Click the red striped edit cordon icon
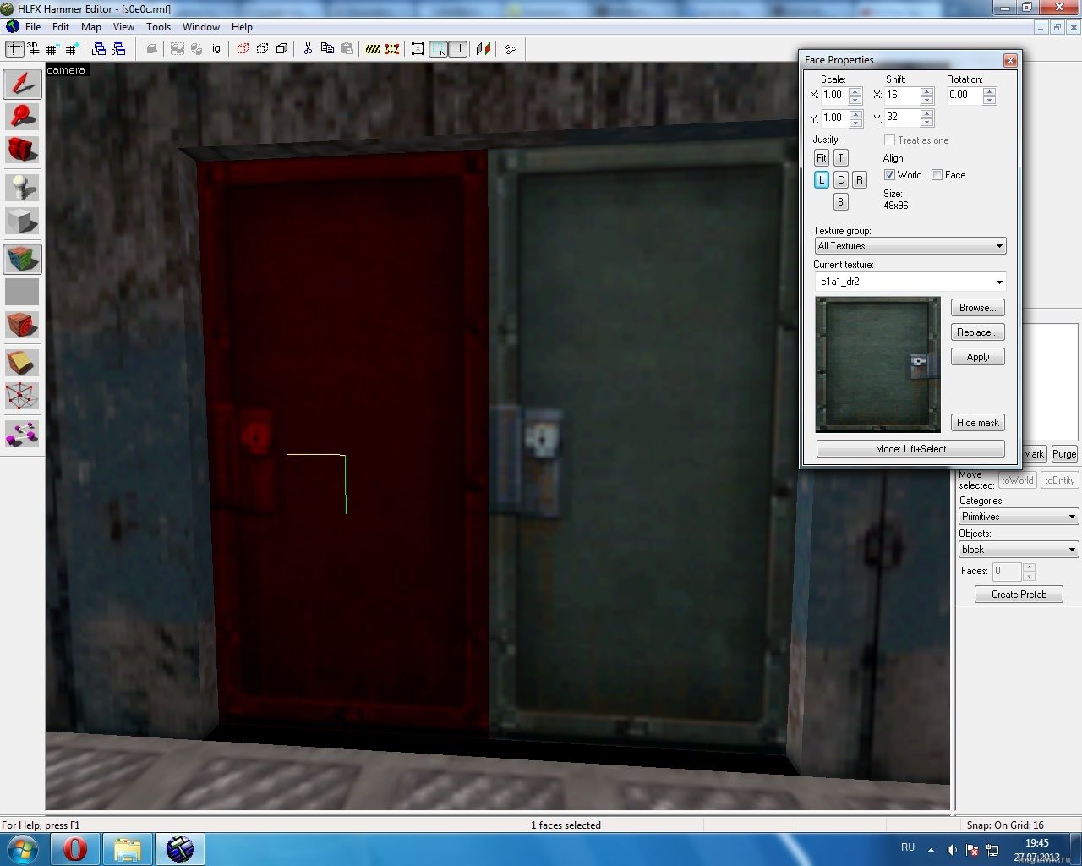 392,49
